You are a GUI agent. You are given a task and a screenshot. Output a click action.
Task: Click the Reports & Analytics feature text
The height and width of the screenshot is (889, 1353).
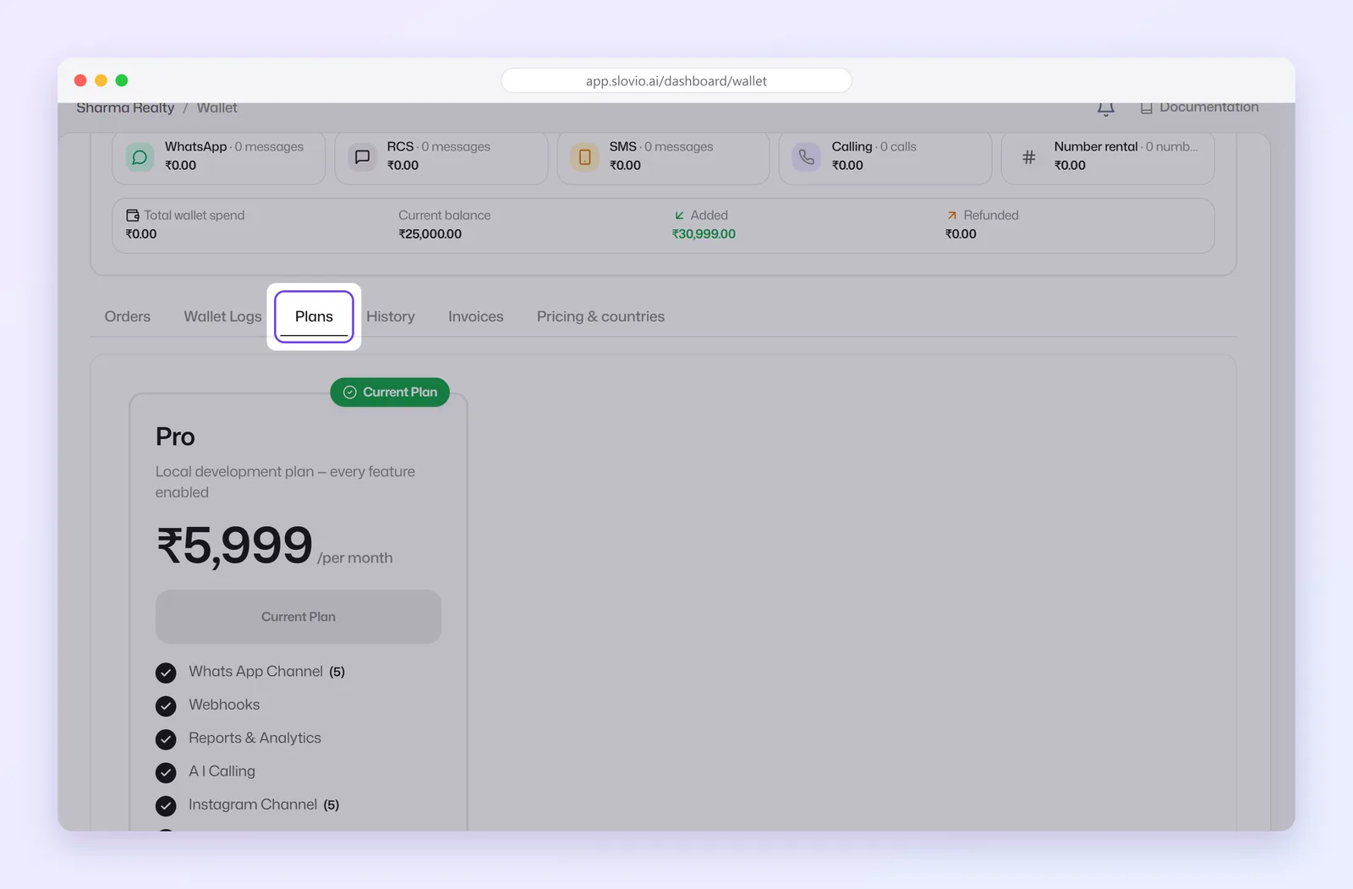255,738
